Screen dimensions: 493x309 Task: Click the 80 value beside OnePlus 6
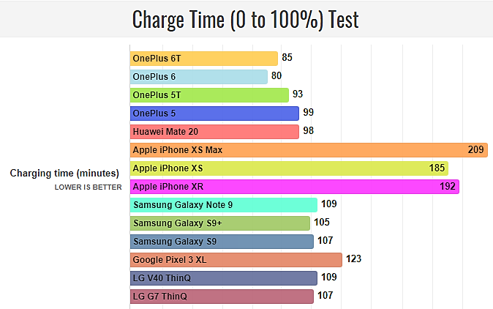276,76
